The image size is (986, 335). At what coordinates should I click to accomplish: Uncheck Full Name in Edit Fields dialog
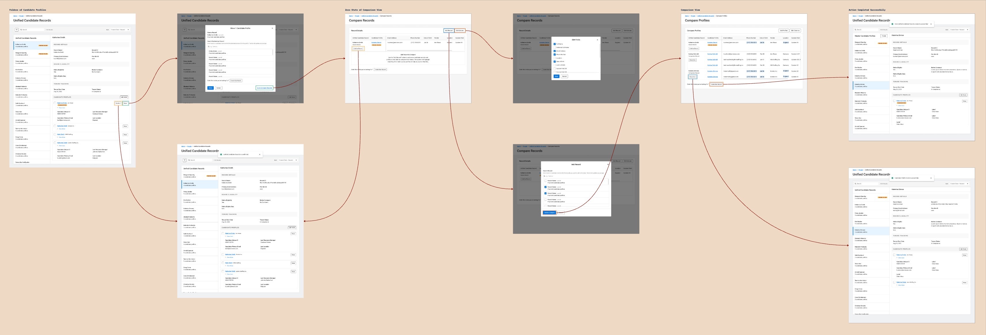555,44
